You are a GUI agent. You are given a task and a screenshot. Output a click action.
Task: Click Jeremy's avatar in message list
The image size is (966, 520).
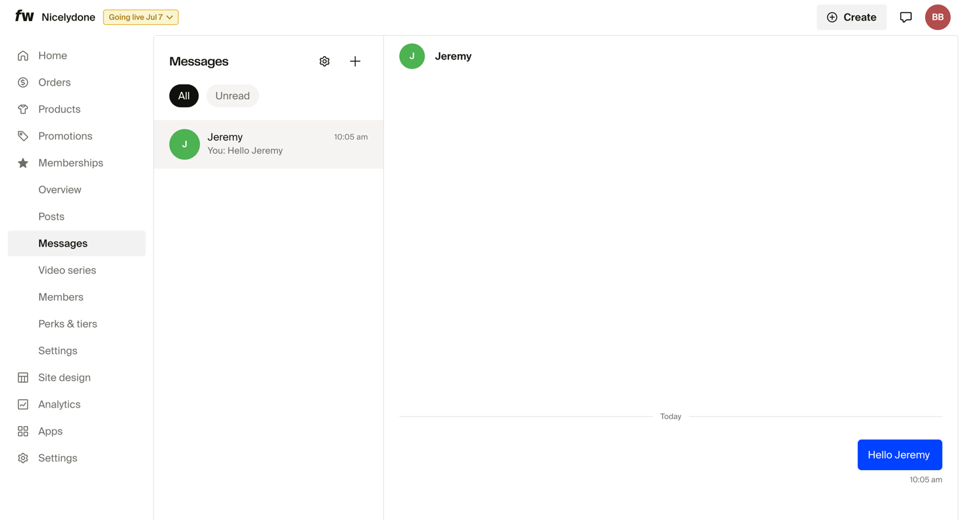click(x=185, y=144)
